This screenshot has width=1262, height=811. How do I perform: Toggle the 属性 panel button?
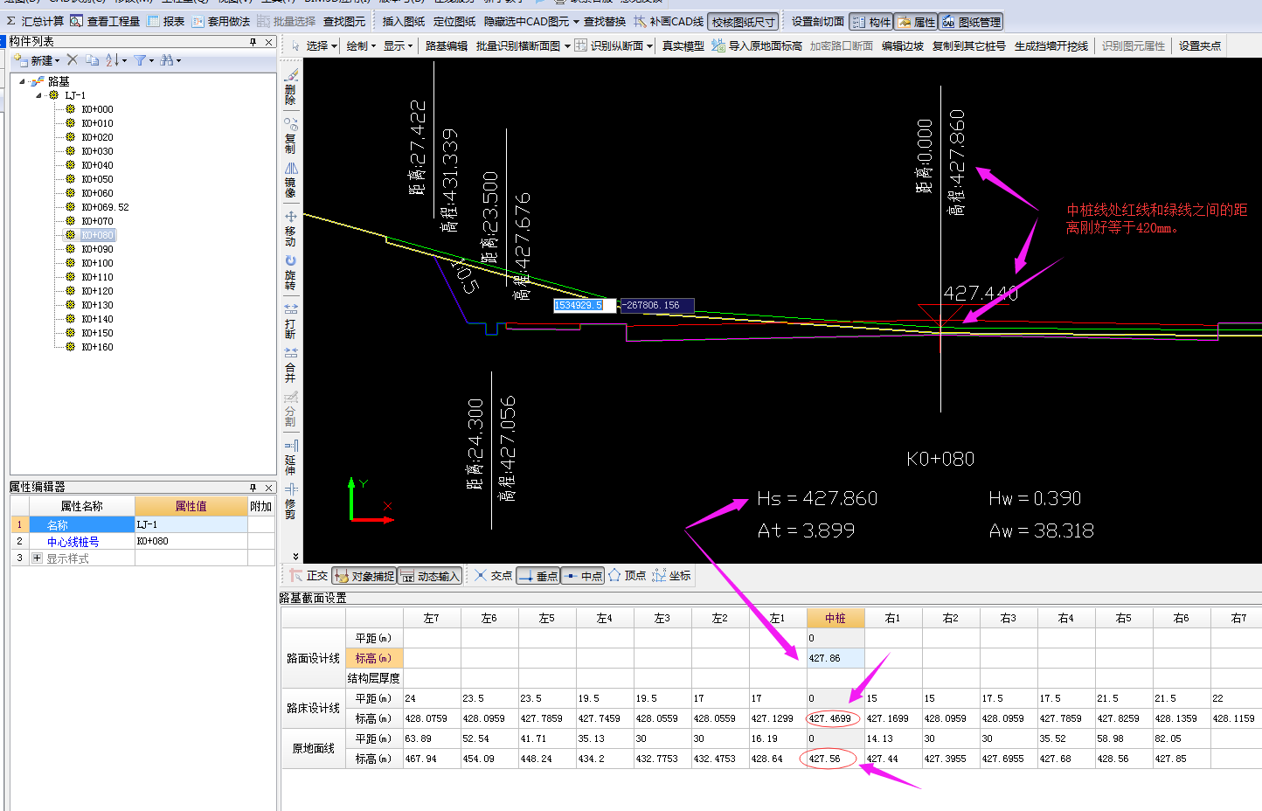tap(916, 22)
